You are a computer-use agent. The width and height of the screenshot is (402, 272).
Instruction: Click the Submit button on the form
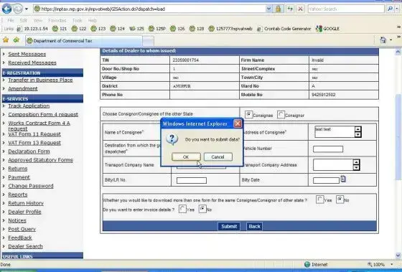(229, 226)
